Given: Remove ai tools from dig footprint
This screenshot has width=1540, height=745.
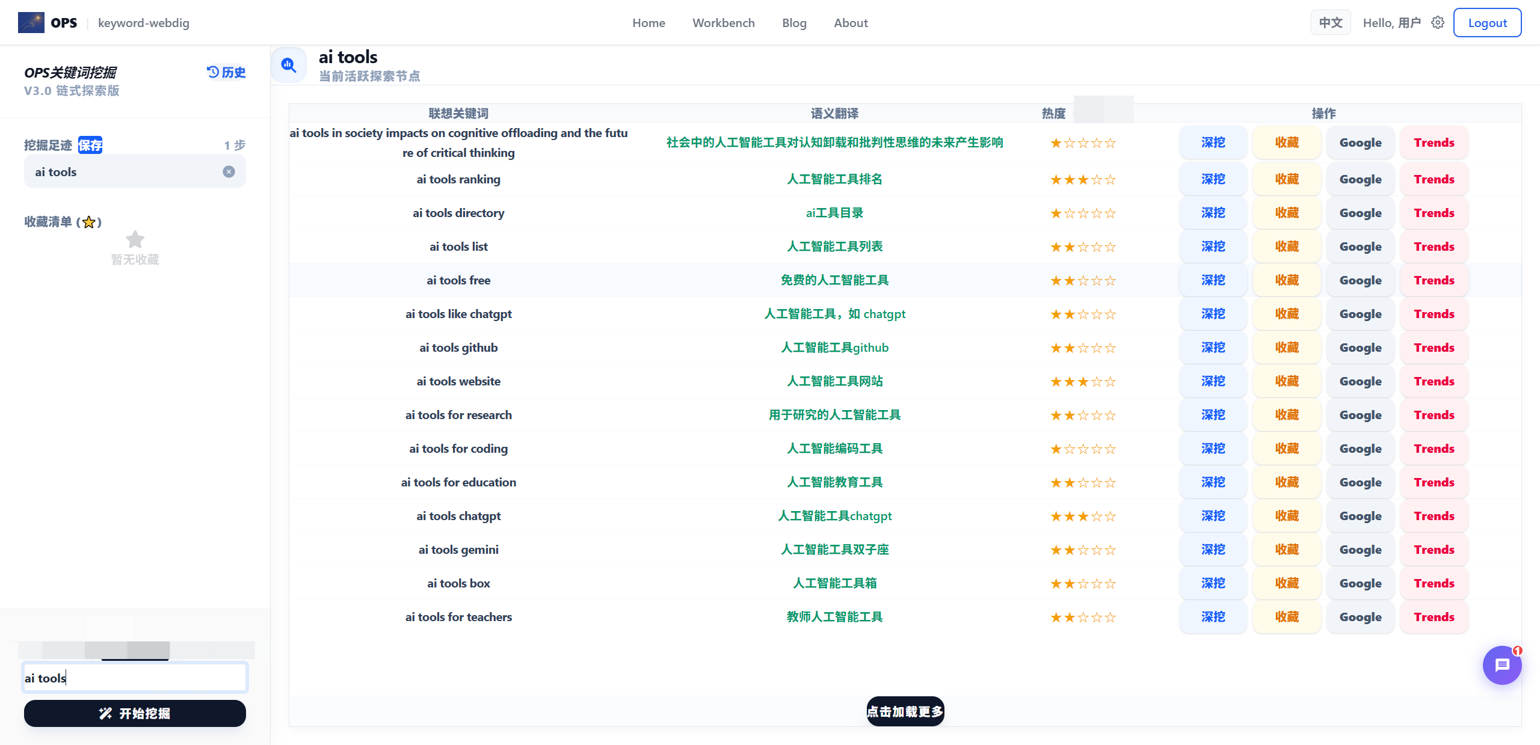Looking at the screenshot, I should coord(229,172).
